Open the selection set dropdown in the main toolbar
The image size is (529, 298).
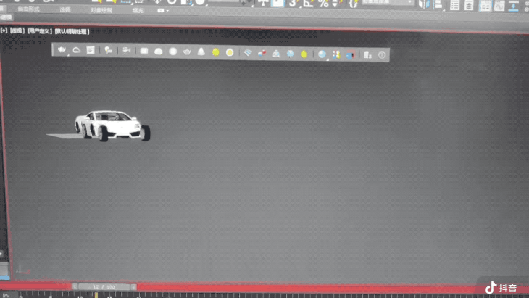tap(388, 2)
